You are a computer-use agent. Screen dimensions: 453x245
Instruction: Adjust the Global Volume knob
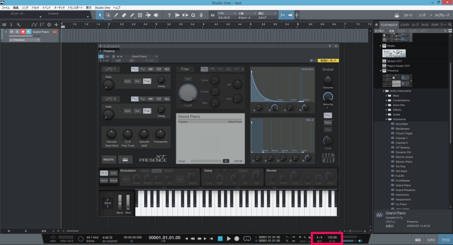click(328, 80)
